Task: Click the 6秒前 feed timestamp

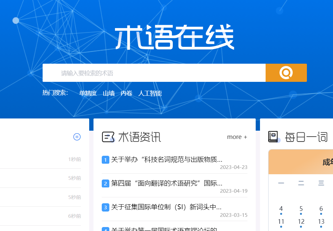Action: (x=75, y=216)
